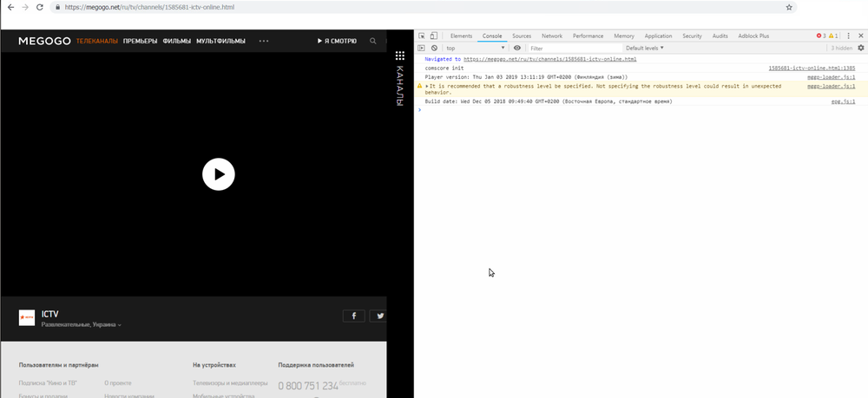
Task: Expand the robustness level warning message
Action: (x=427, y=86)
